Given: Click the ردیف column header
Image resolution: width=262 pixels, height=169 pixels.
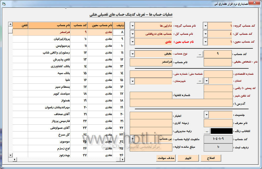Looking at the screenshot, I should click(x=119, y=25).
